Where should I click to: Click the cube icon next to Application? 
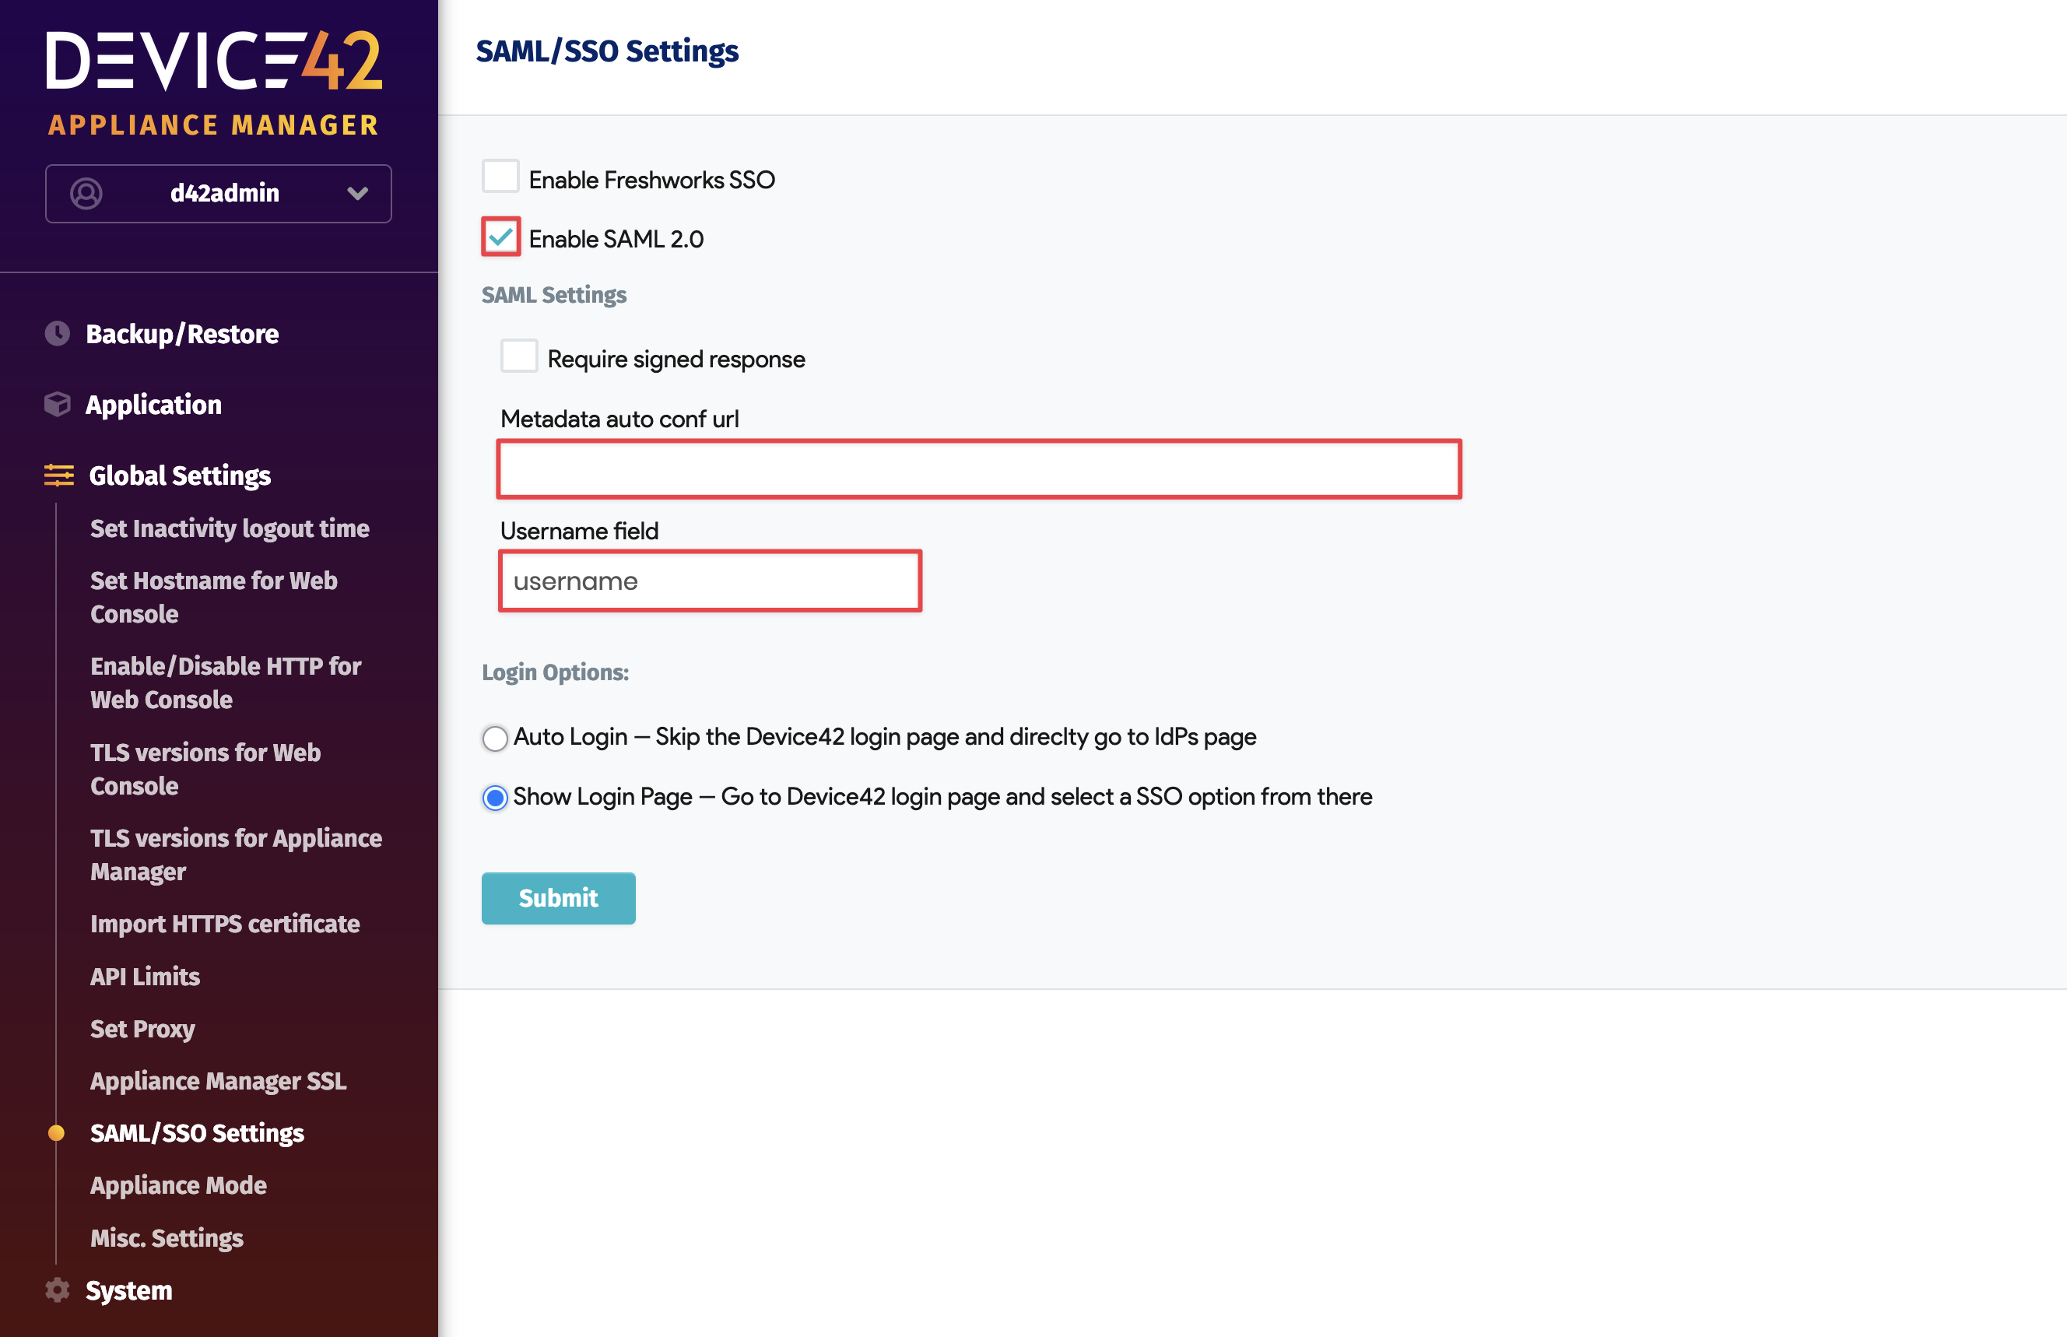(x=58, y=405)
